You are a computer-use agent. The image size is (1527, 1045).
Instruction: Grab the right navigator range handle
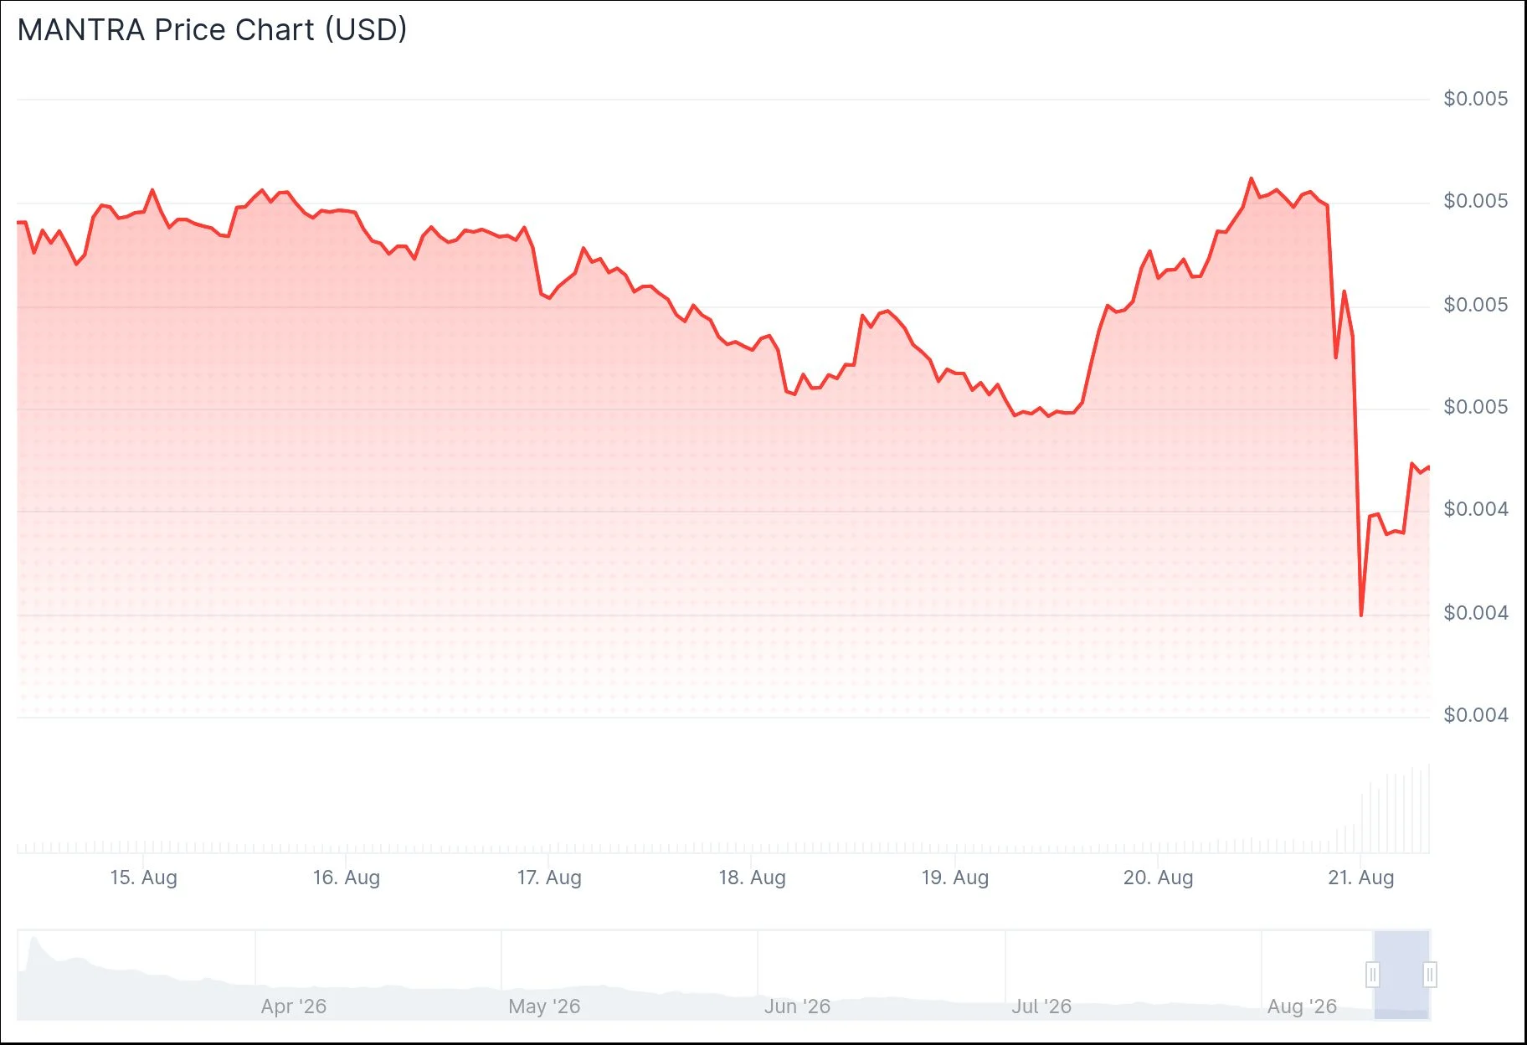1430,975
